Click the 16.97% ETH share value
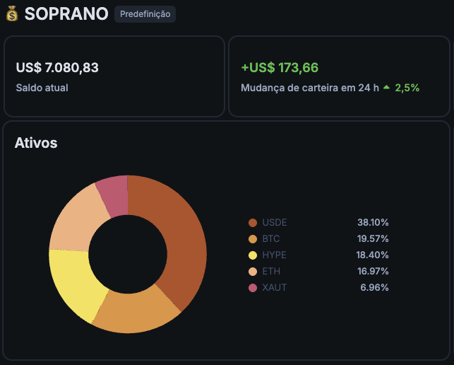The height and width of the screenshot is (365, 454). [x=373, y=272]
